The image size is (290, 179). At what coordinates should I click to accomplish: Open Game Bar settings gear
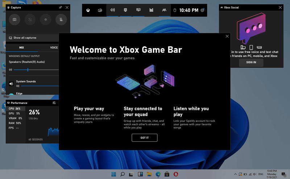coord(203,10)
